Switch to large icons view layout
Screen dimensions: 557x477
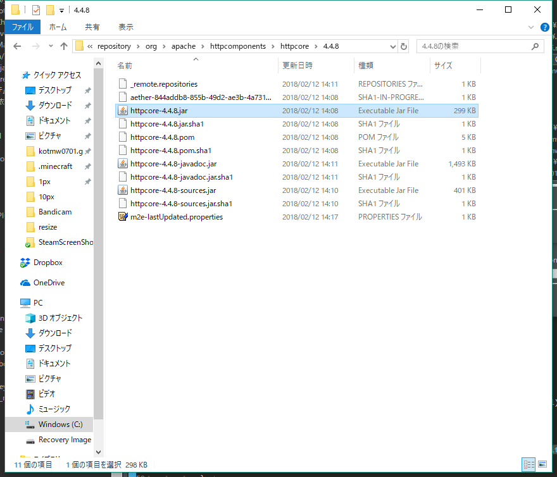tap(542, 464)
